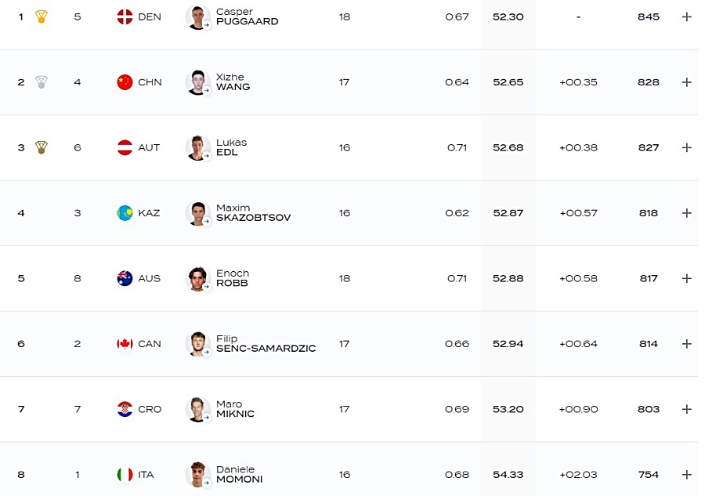Expand Enoch Robb's result details
Screen dimensions: 705x496
pos(686,278)
